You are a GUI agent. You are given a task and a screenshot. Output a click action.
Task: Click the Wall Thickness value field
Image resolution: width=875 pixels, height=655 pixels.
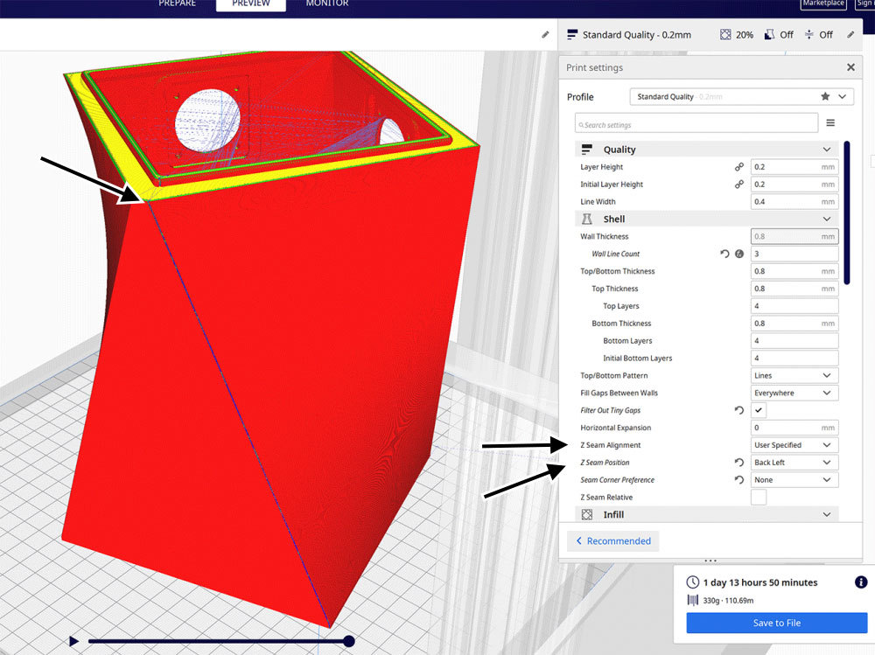794,237
